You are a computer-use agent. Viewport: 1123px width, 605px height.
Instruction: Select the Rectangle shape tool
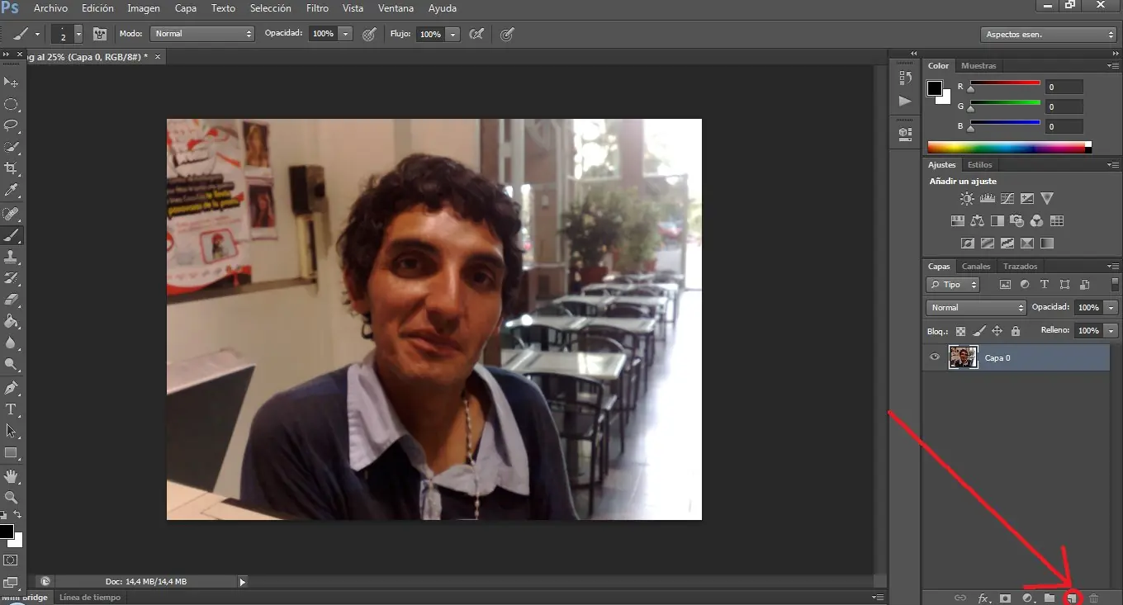12,452
